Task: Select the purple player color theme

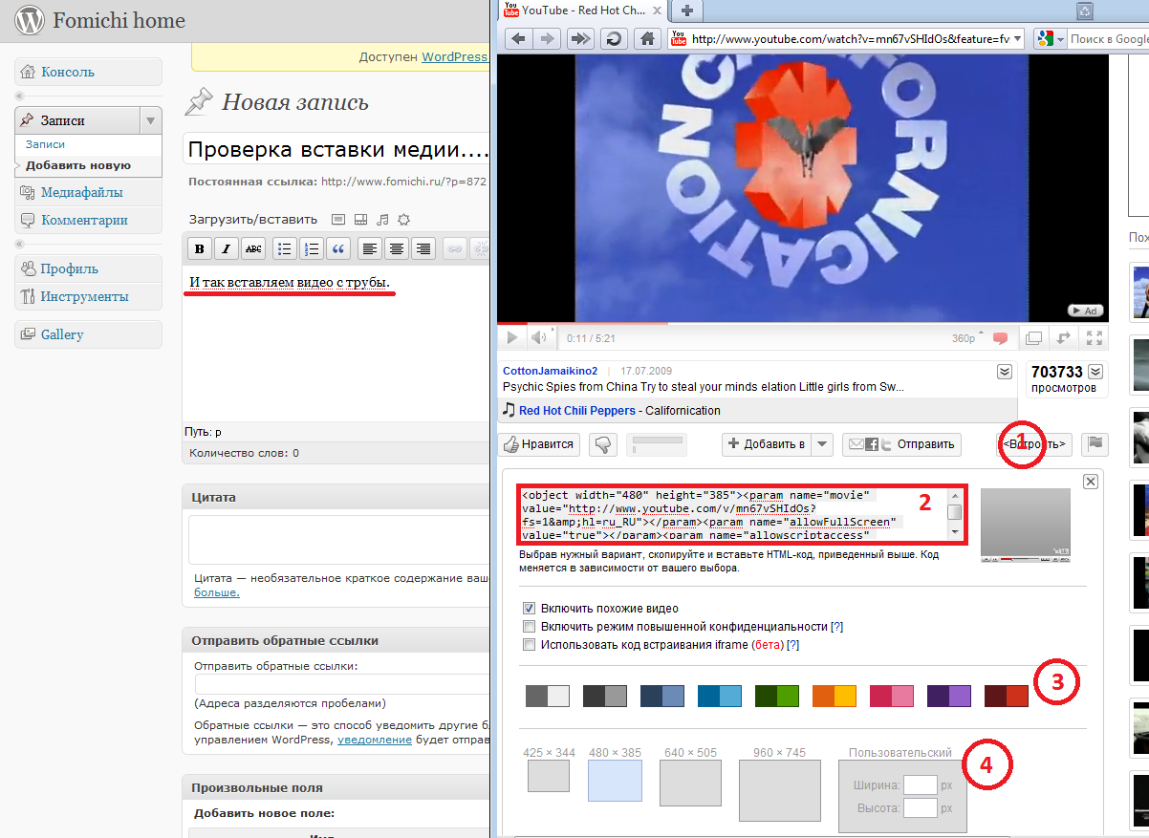Action: pyautogui.click(x=948, y=696)
